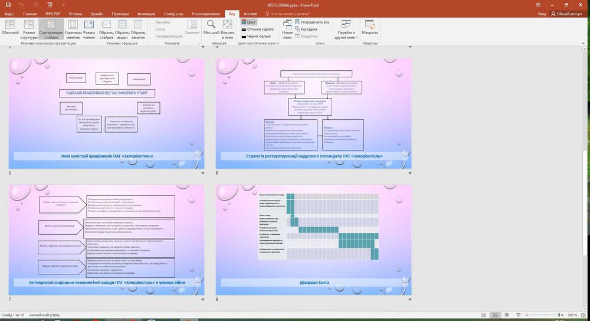Click transition star icon under slide 7
Screen dimensions: 590x321
[203, 299]
